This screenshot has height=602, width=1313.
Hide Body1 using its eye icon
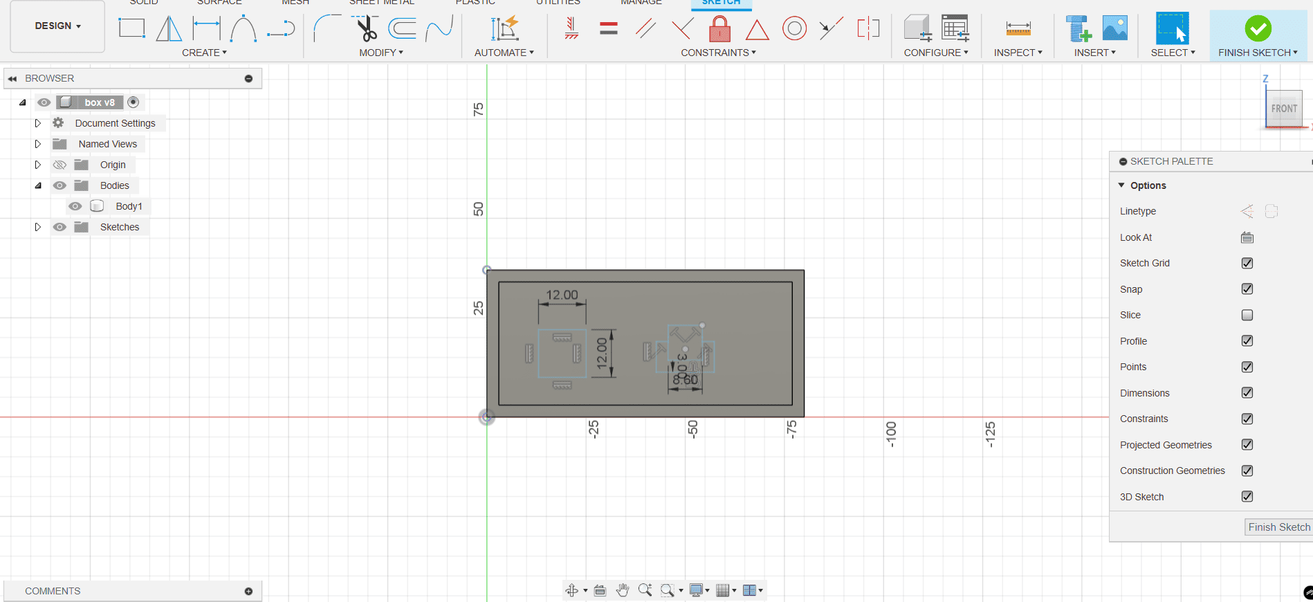click(75, 206)
